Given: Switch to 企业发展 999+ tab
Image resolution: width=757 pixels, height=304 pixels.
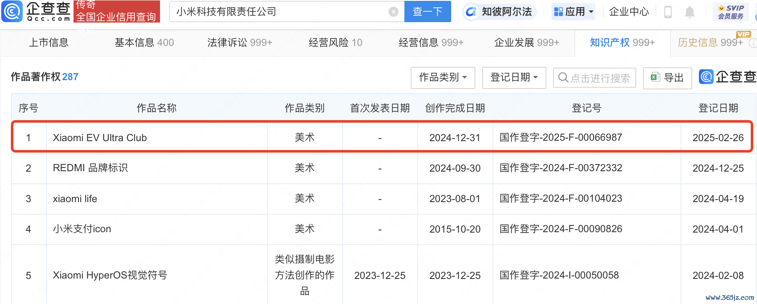Looking at the screenshot, I should click(x=527, y=43).
